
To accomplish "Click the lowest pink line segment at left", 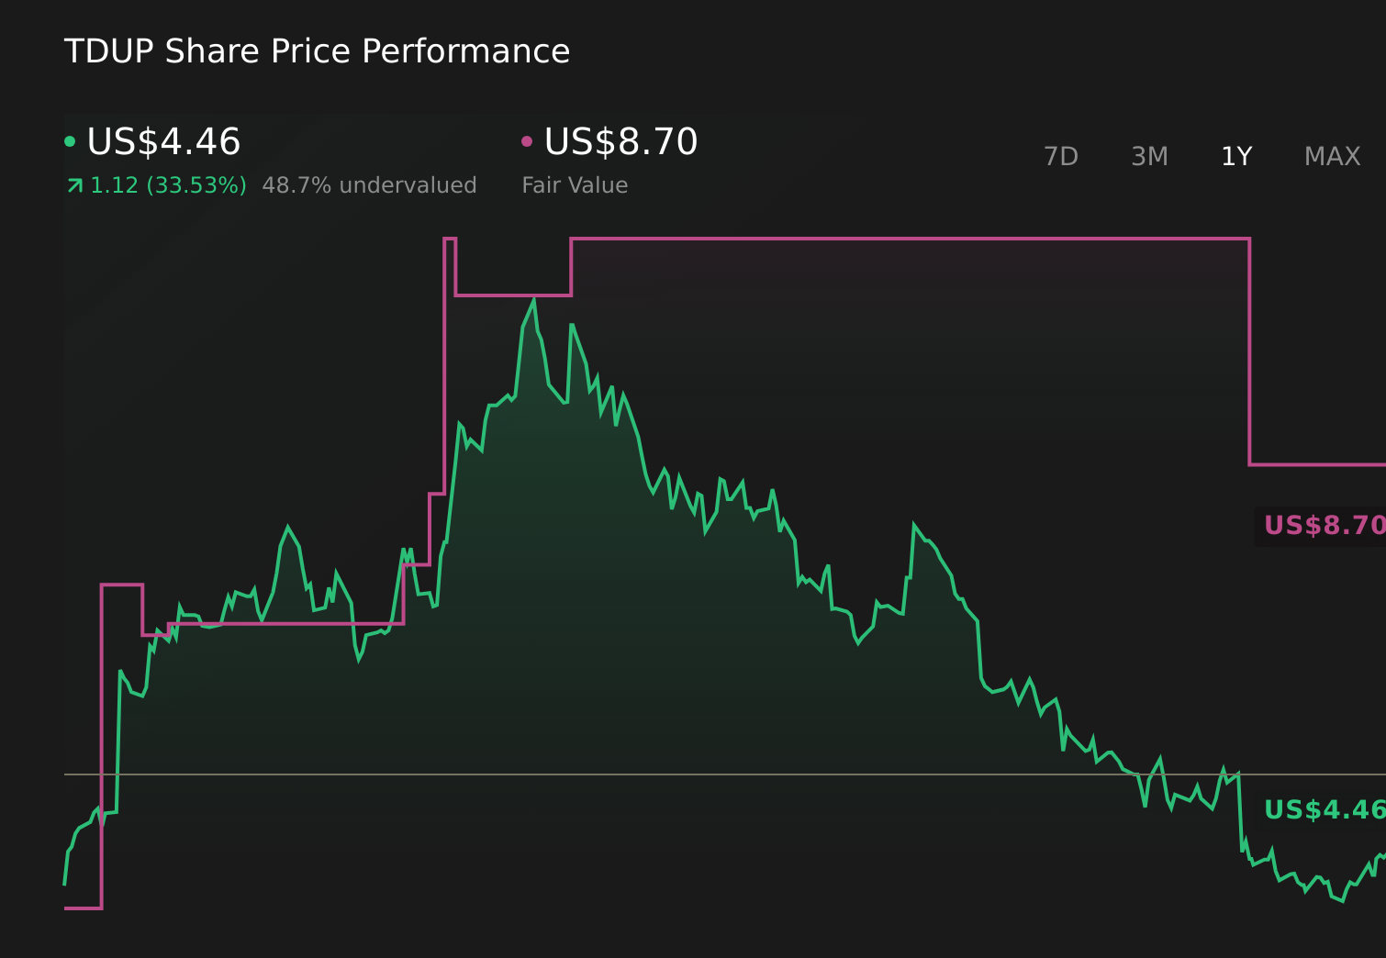I will click(x=83, y=908).
